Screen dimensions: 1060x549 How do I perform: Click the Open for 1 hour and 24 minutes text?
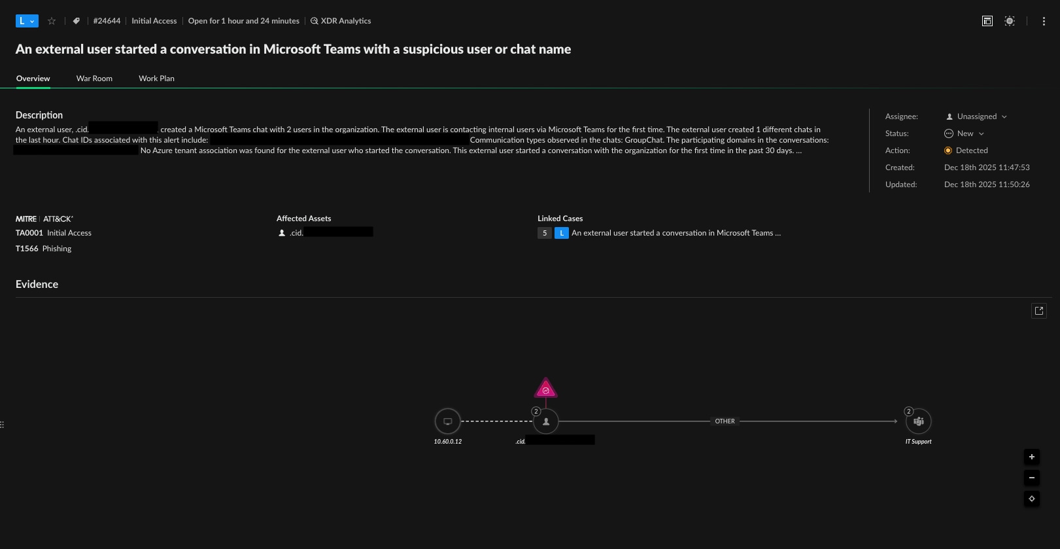pos(244,21)
